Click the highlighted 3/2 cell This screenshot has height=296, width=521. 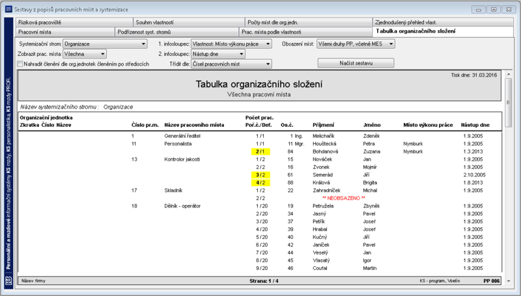pos(261,175)
